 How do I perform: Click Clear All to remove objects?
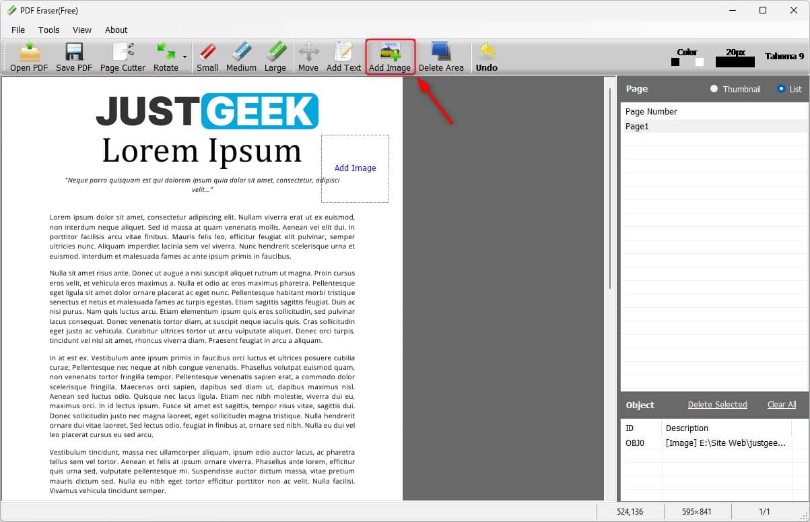coord(781,404)
